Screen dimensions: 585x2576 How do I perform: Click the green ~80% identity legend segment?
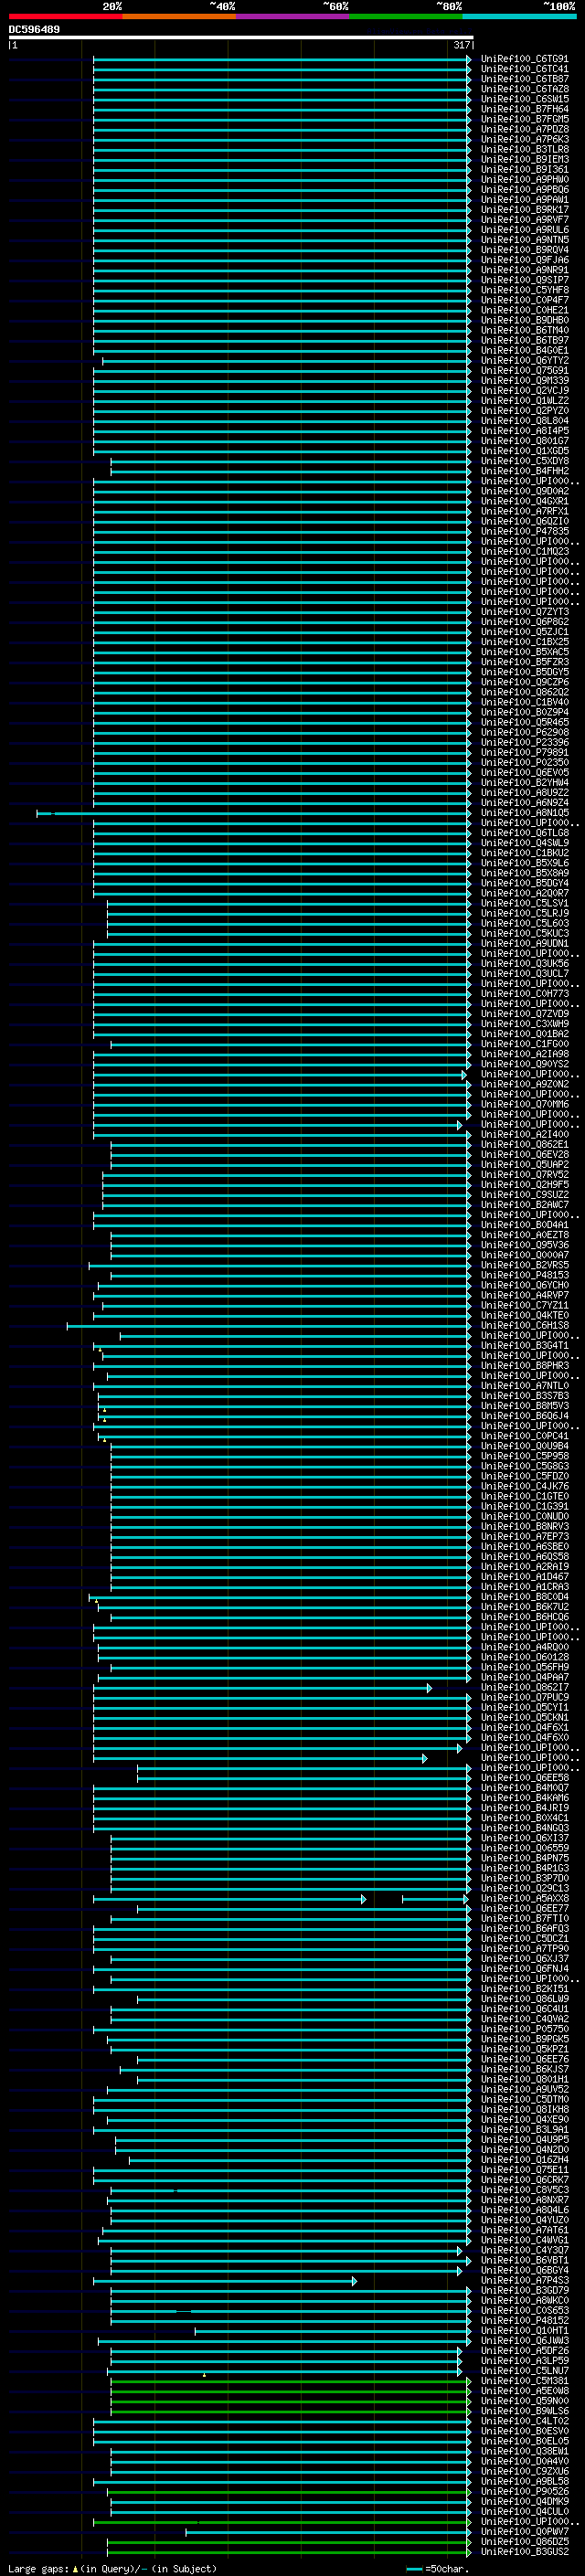[406, 16]
